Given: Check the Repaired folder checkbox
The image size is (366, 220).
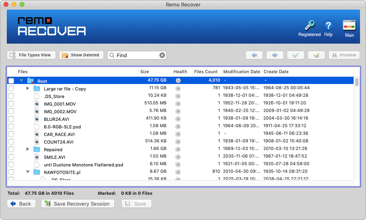Looking at the screenshot, I should click(x=11, y=149).
